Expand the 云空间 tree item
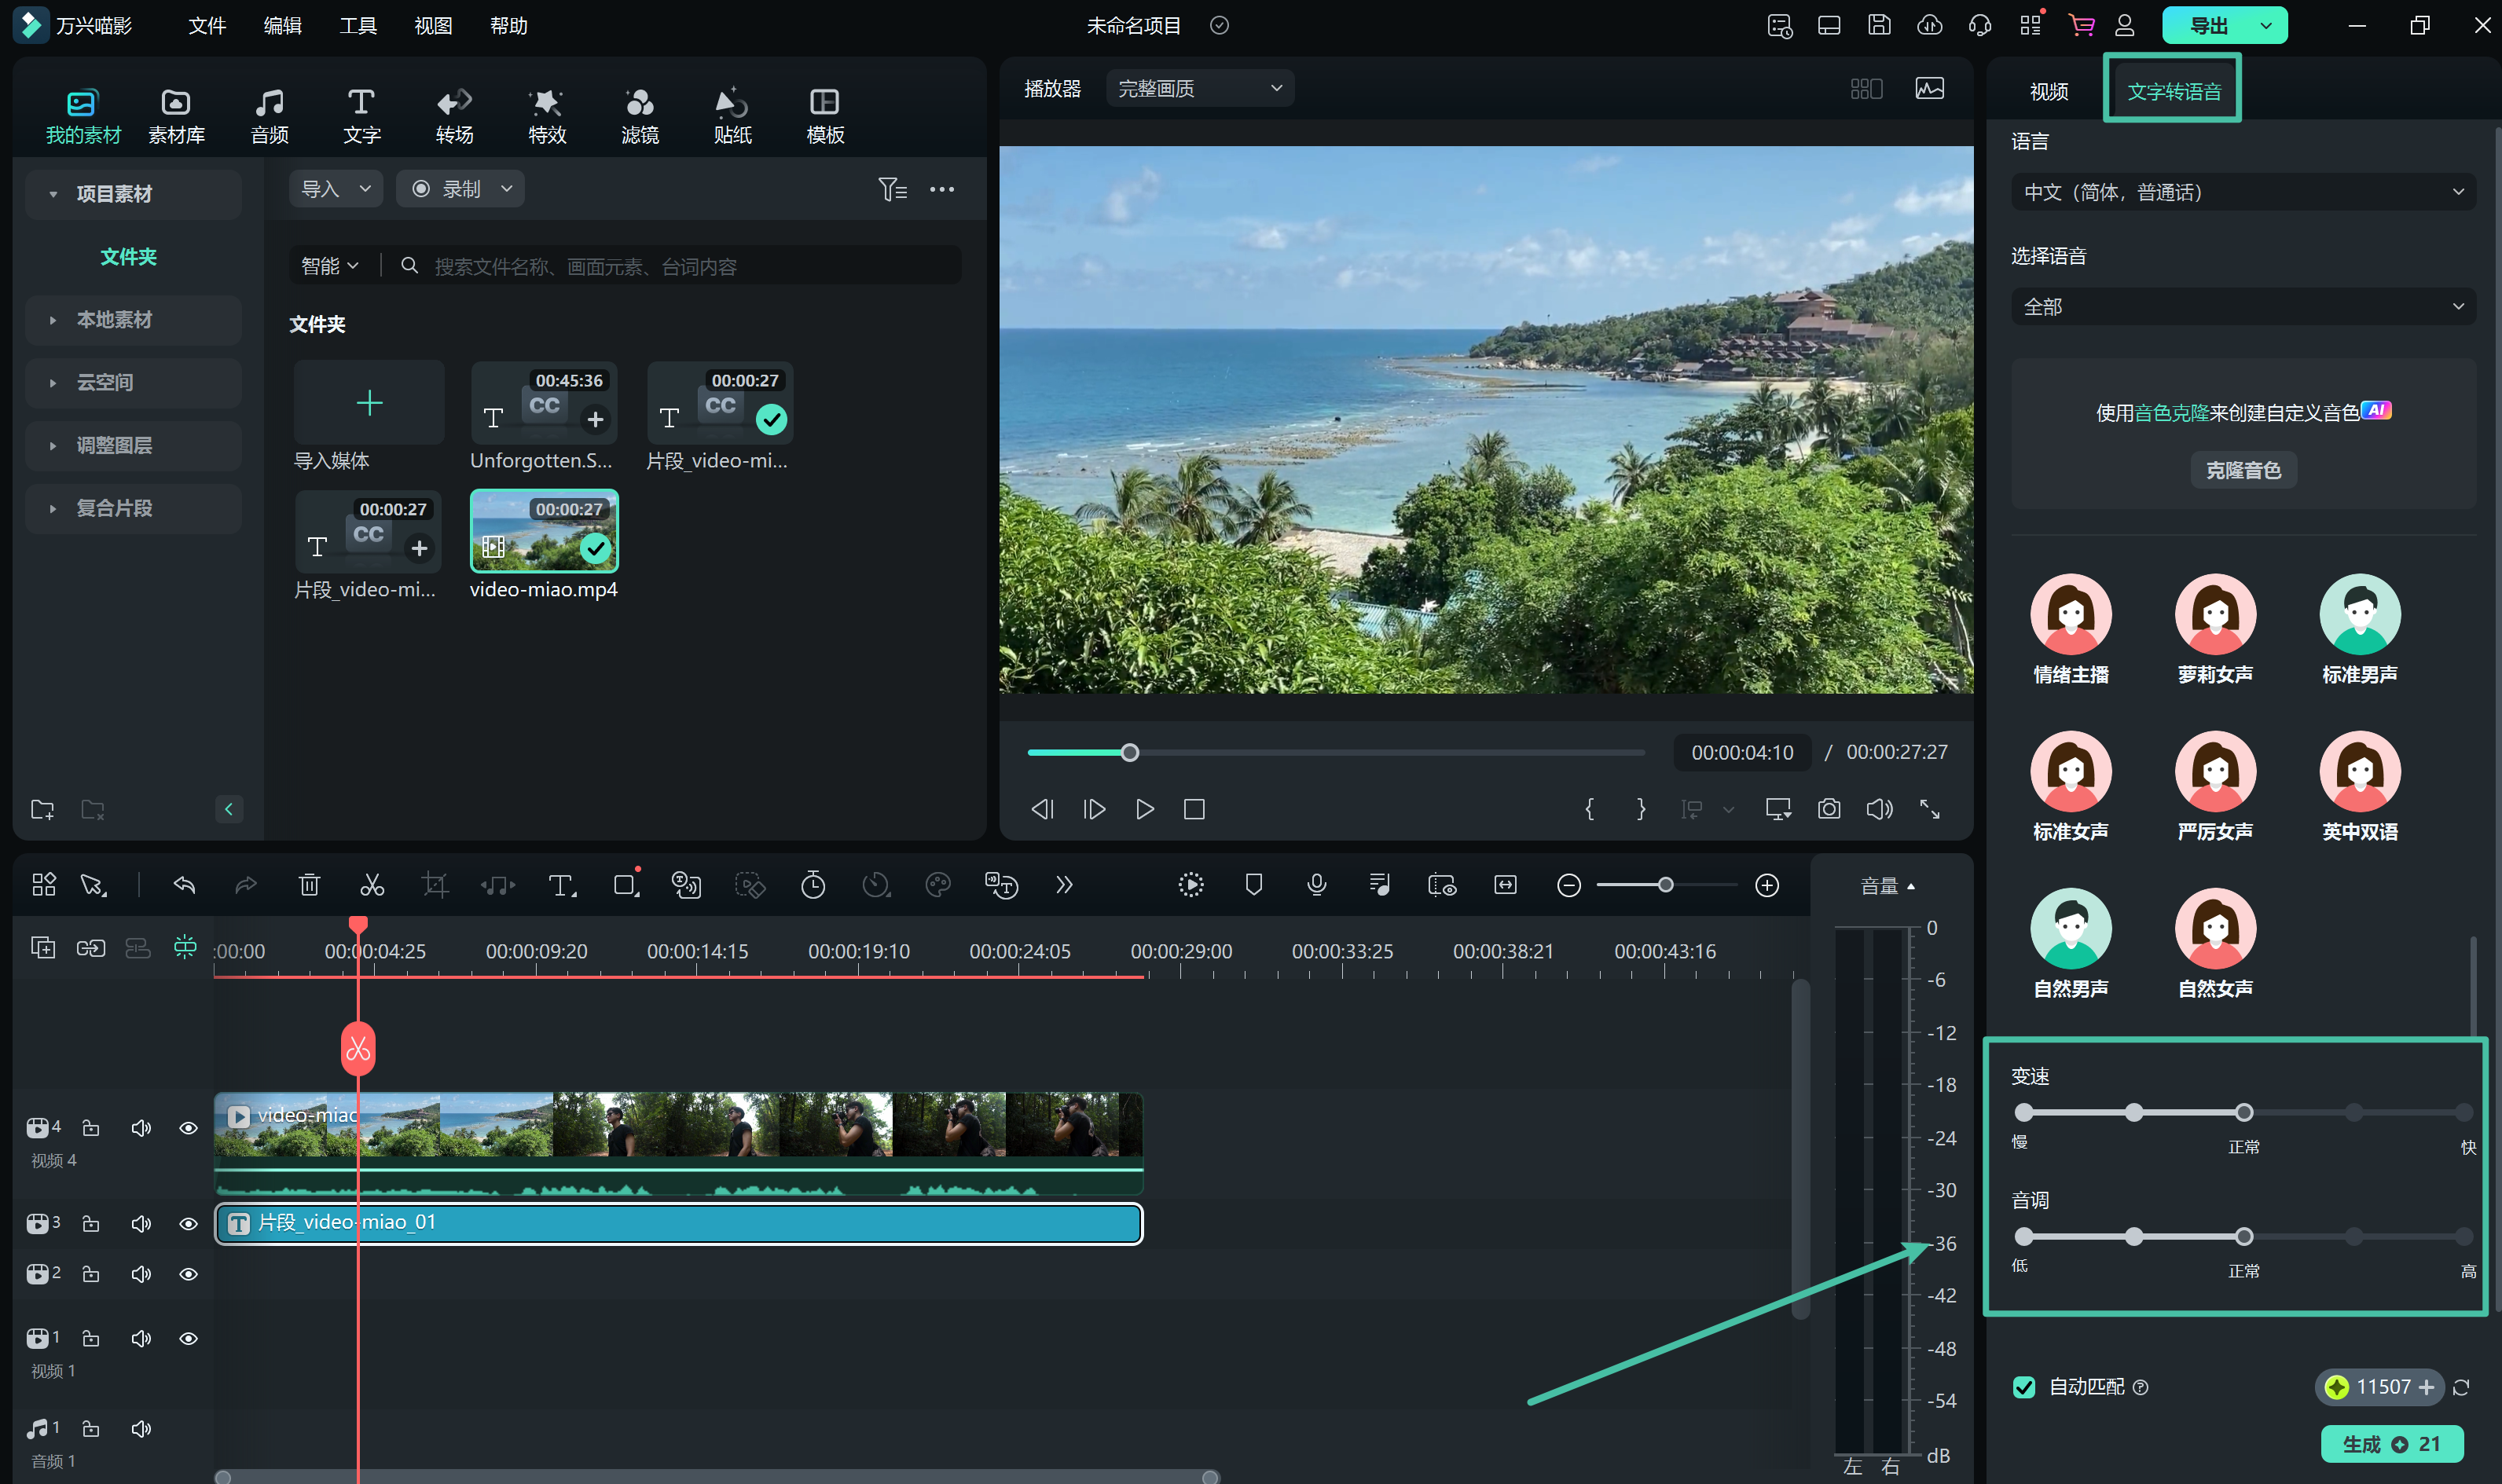 tap(133, 383)
